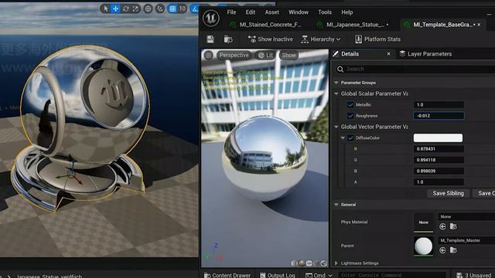
Task: Select sphere preview mesh shape icon
Action: (302, 263)
